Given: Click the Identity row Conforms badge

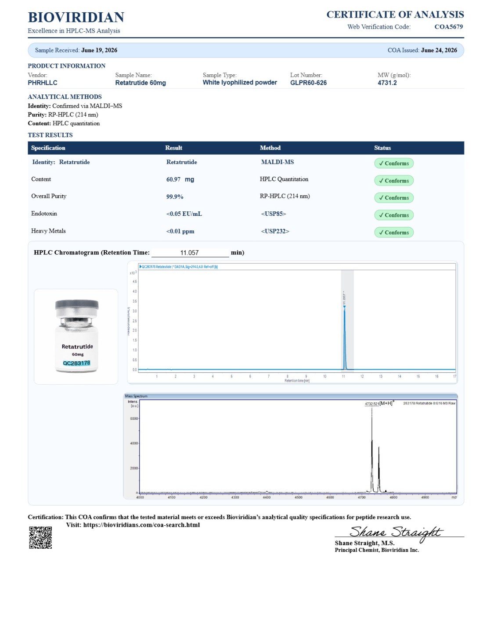Looking at the screenshot, I should click(x=394, y=163).
